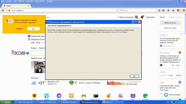The image size is (186, 104).
Task: Open the Закладки menu
Action: (x=30, y=1)
